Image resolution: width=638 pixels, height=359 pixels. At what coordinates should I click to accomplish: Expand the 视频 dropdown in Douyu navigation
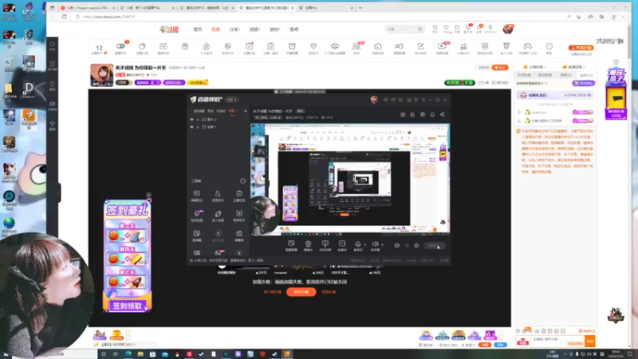[254, 30]
